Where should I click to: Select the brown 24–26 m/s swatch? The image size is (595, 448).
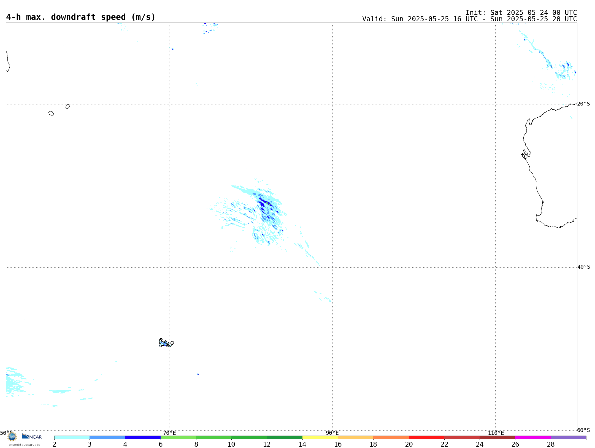tap(497, 437)
